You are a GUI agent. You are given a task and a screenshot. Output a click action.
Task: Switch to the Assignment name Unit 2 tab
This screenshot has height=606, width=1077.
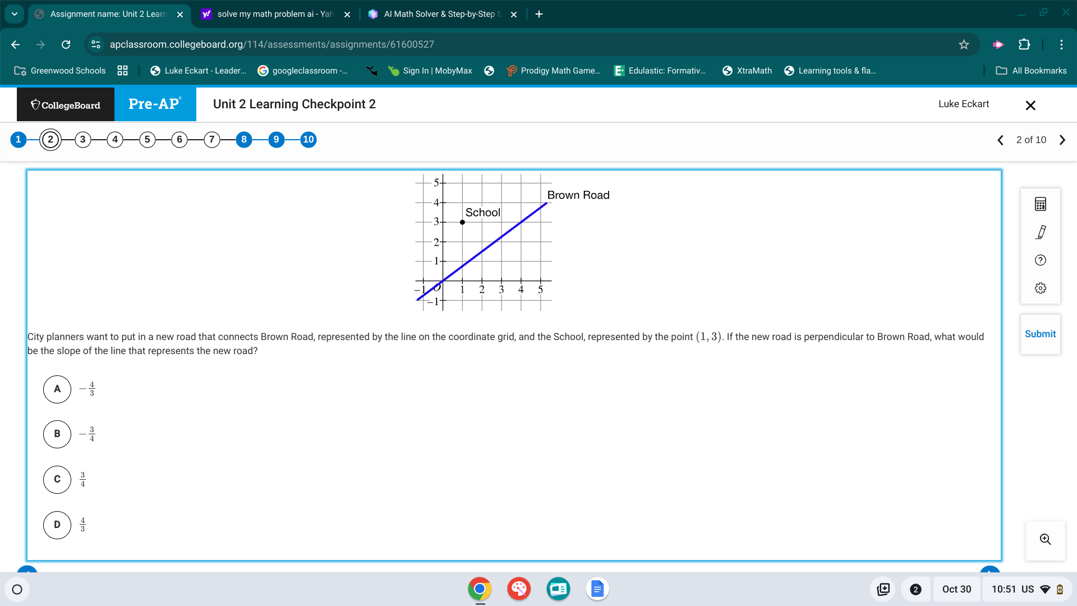click(x=108, y=14)
